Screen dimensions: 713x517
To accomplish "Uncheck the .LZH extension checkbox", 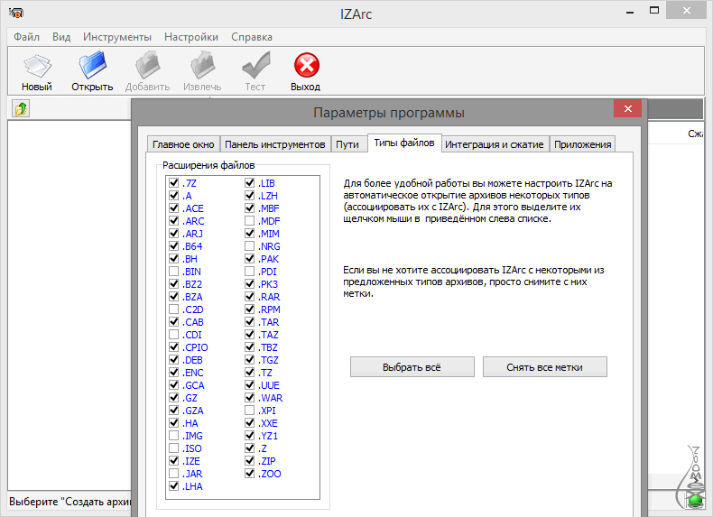I will click(250, 196).
